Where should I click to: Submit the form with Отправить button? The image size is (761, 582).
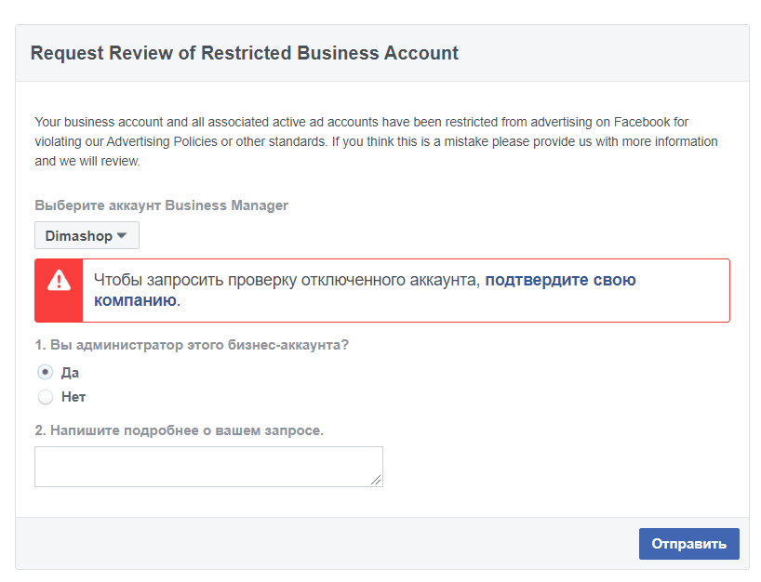688,544
